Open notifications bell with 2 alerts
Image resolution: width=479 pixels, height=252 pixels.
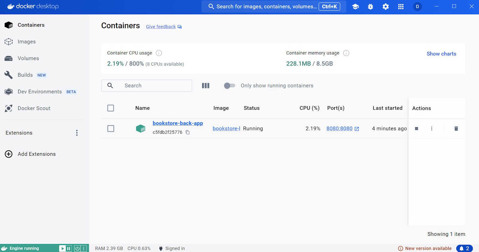click(x=464, y=248)
